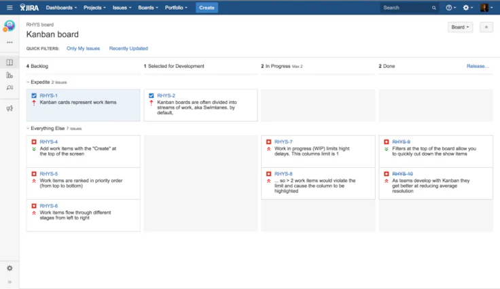
Task: Open project settings gear at sidebar bottom
Action: point(10,268)
